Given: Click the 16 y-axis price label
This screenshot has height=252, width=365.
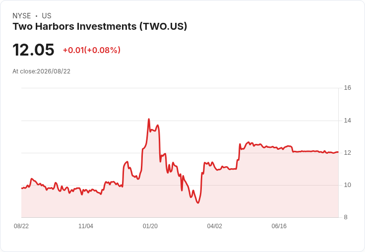Looking at the screenshot, I should pos(347,88).
